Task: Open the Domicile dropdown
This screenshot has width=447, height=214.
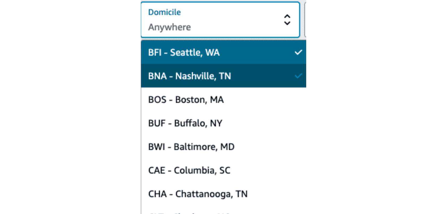Action: 220,19
